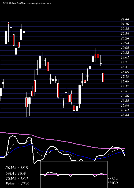Screen dimensions: 134x188
Task: Click the 'Price : 17.6' readout
Action: pyautogui.click(x=17, y=184)
